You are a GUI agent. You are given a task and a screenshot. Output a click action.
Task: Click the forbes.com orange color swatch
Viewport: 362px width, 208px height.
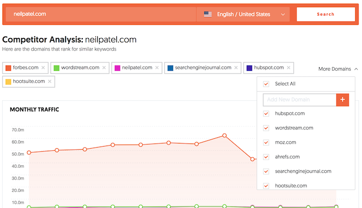point(8,68)
